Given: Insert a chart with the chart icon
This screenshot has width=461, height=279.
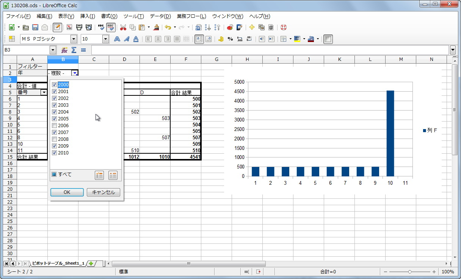Looking at the screenshot, I should (x=230, y=27).
